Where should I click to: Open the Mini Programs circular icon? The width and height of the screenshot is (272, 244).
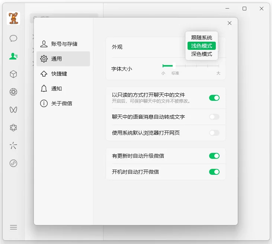(x=13, y=163)
